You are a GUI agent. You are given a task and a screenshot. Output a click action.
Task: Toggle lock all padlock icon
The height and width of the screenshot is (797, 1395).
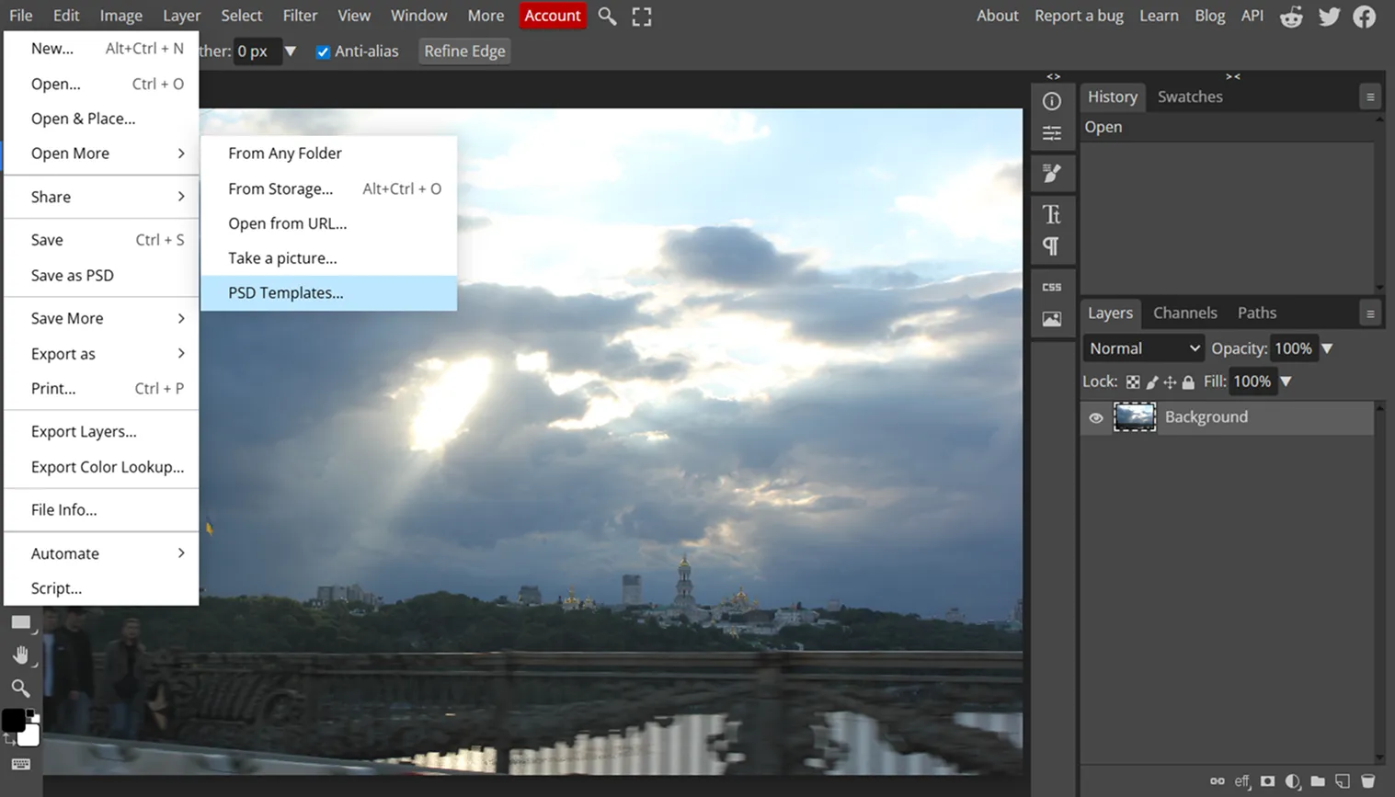[x=1188, y=381]
